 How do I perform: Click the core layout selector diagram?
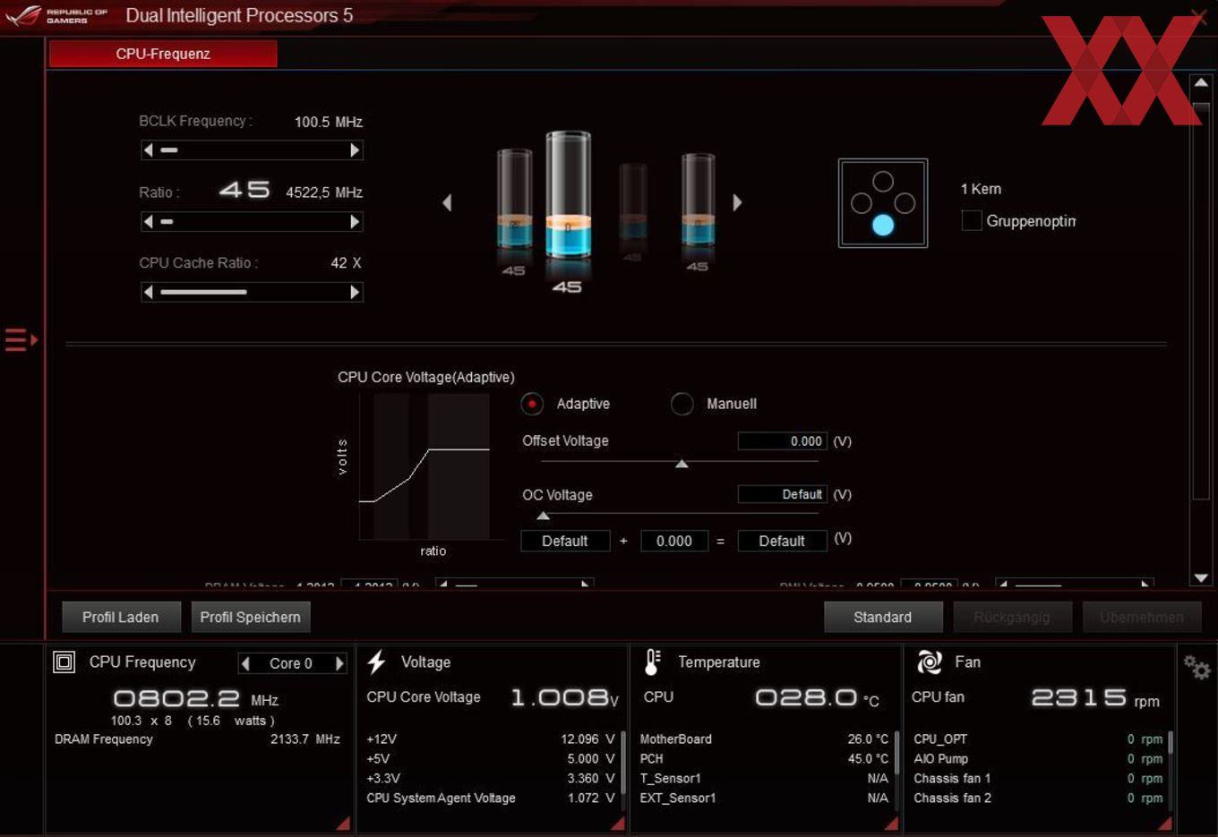coord(883,203)
